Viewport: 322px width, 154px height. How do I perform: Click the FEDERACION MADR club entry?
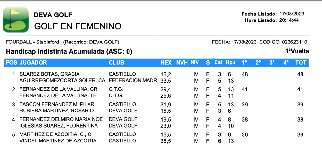click(x=133, y=81)
